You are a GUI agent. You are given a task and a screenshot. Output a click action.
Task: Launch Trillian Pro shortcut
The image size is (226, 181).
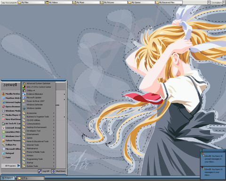click(11, 145)
